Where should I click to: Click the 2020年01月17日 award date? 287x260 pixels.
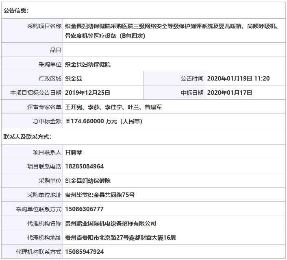tap(230, 93)
